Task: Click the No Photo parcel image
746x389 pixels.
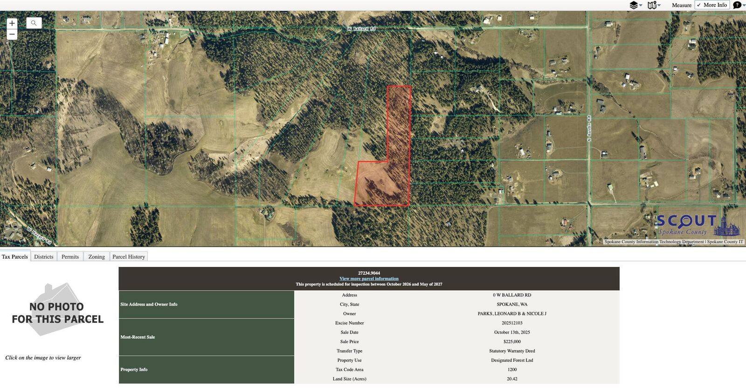Action: (57, 310)
